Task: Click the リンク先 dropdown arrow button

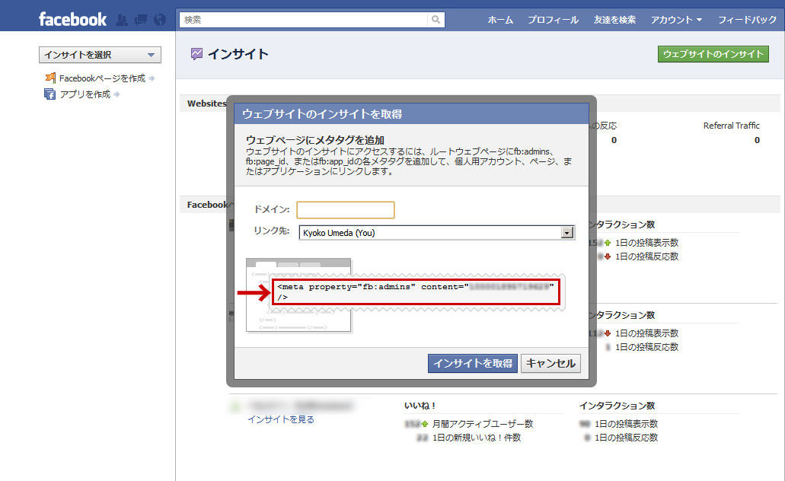Action: pos(567,233)
